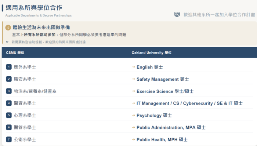Click the CSMU 學位 column header
Screen dimensions: 257x146
coord(15,53)
